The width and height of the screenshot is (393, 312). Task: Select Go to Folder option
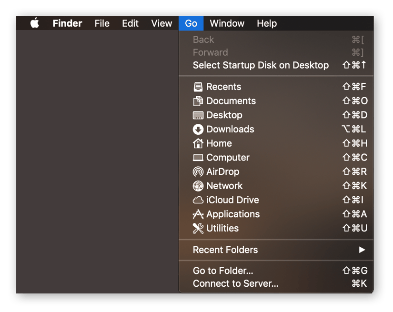[x=222, y=270]
